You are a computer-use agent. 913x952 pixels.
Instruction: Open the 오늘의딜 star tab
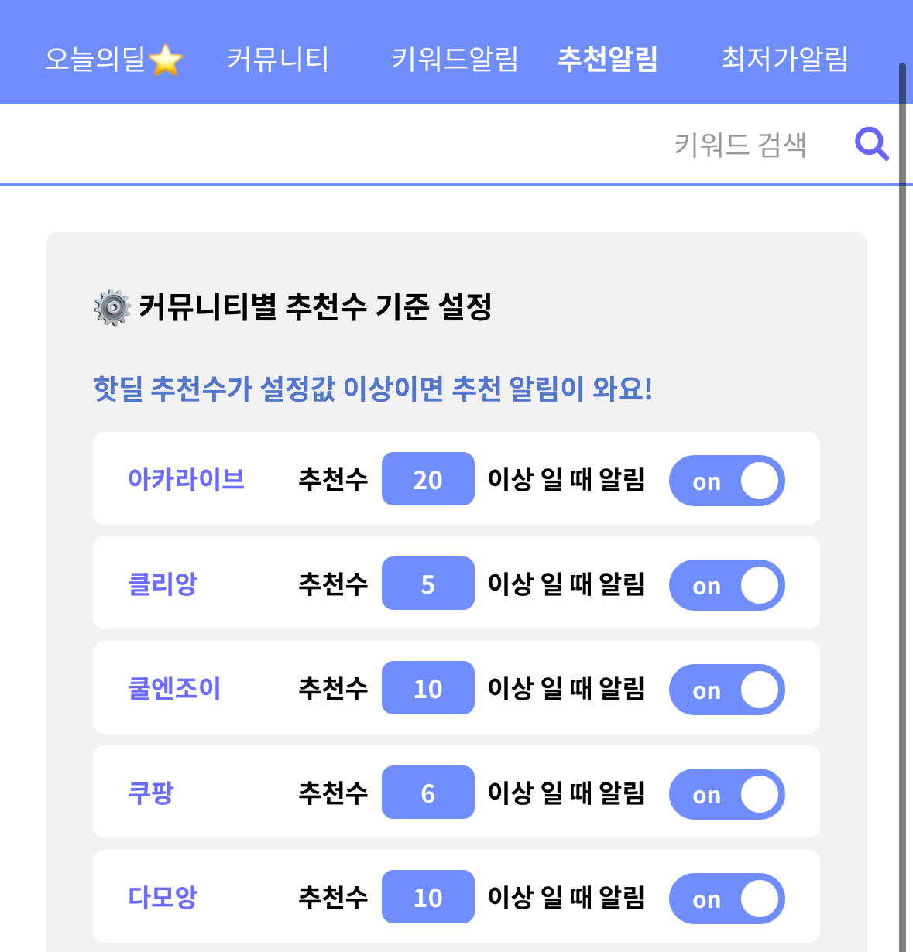(114, 59)
